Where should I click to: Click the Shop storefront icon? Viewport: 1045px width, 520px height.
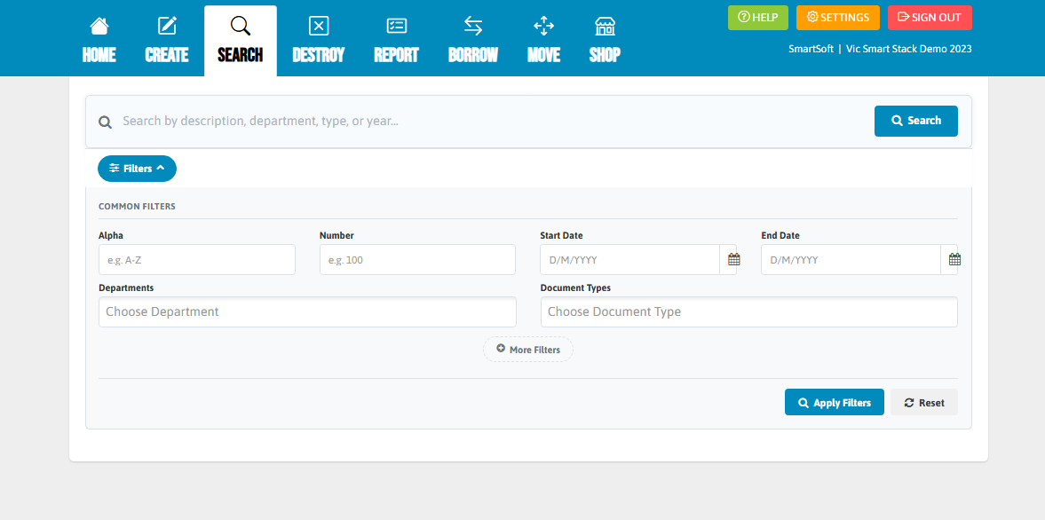[x=605, y=26]
